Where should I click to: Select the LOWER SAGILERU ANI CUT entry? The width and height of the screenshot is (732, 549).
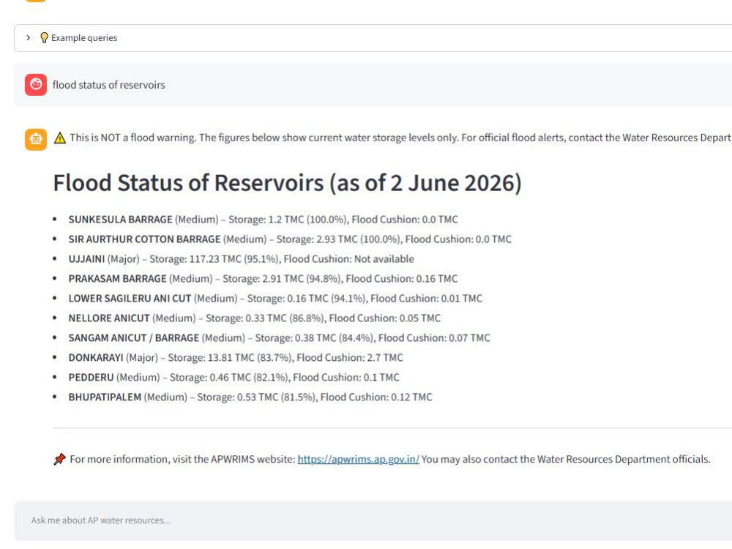coord(275,299)
